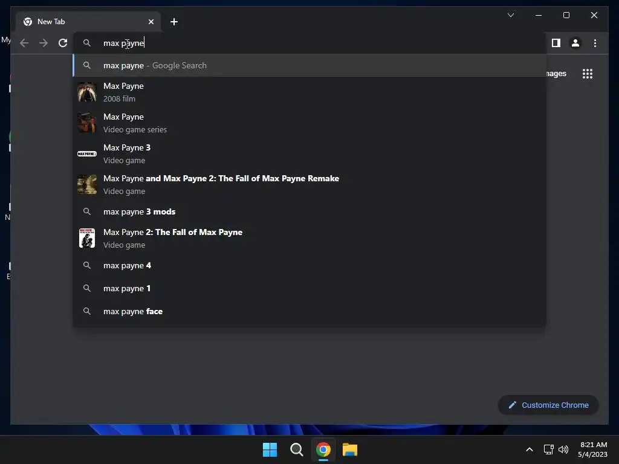The width and height of the screenshot is (619, 464).
Task: Open the Google apps grid
Action: [588, 74]
